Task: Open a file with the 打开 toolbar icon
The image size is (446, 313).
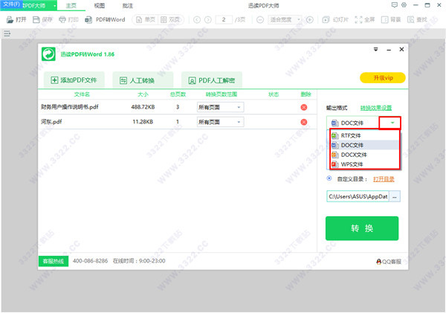Action: 16,19
